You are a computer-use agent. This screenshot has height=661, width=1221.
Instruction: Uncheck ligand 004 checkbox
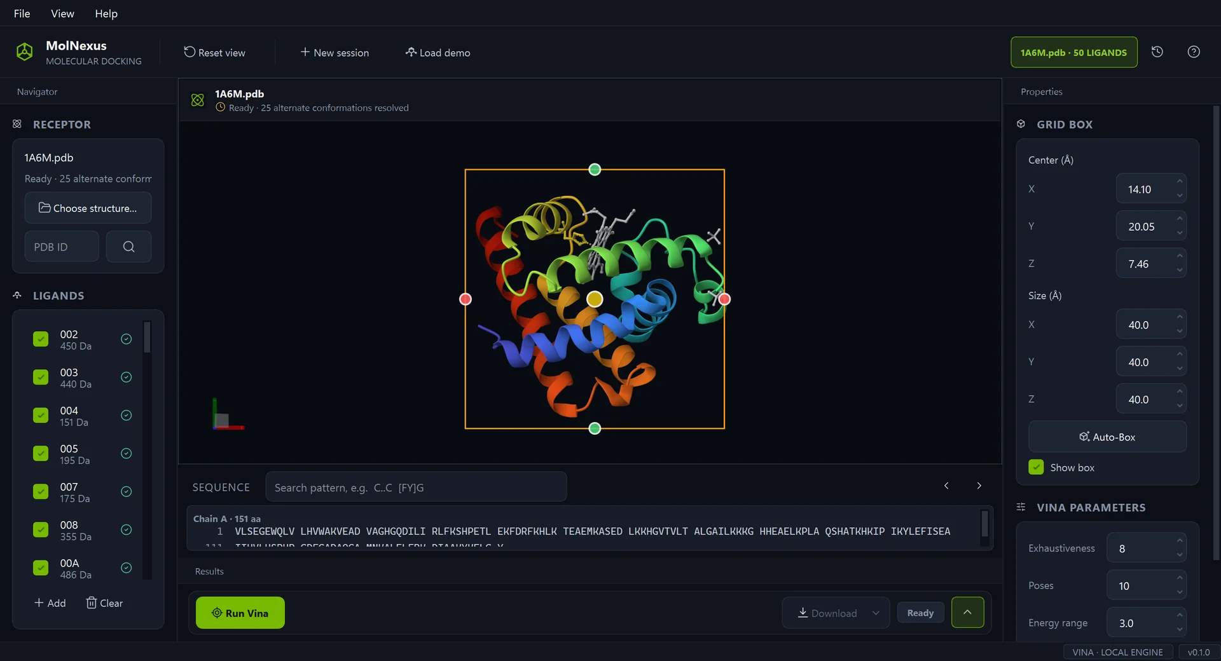41,416
